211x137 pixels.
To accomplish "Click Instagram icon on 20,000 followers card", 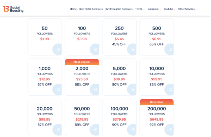I will click(x=58, y=130).
